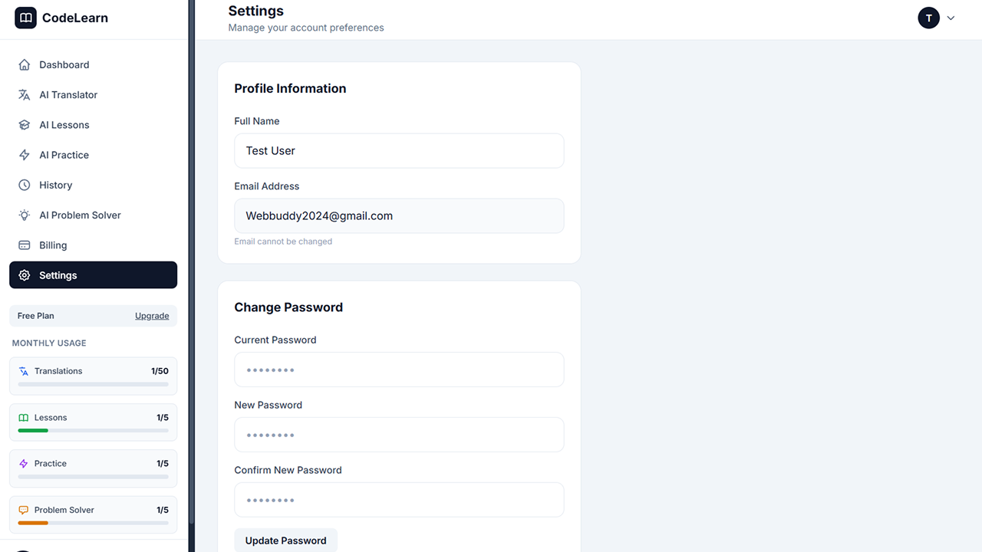
Task: Click the Billing credit card icon
Action: tap(25, 245)
